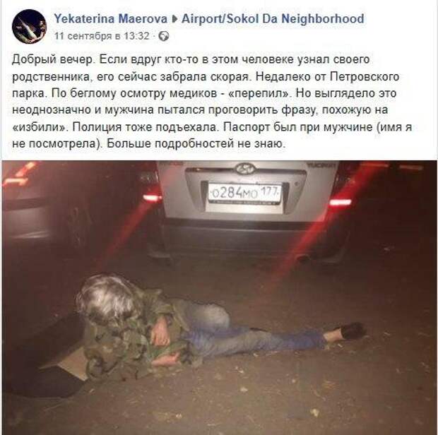Screen dimensions: 438x435
Task: Click the globe public privacy icon
Action: [164, 36]
